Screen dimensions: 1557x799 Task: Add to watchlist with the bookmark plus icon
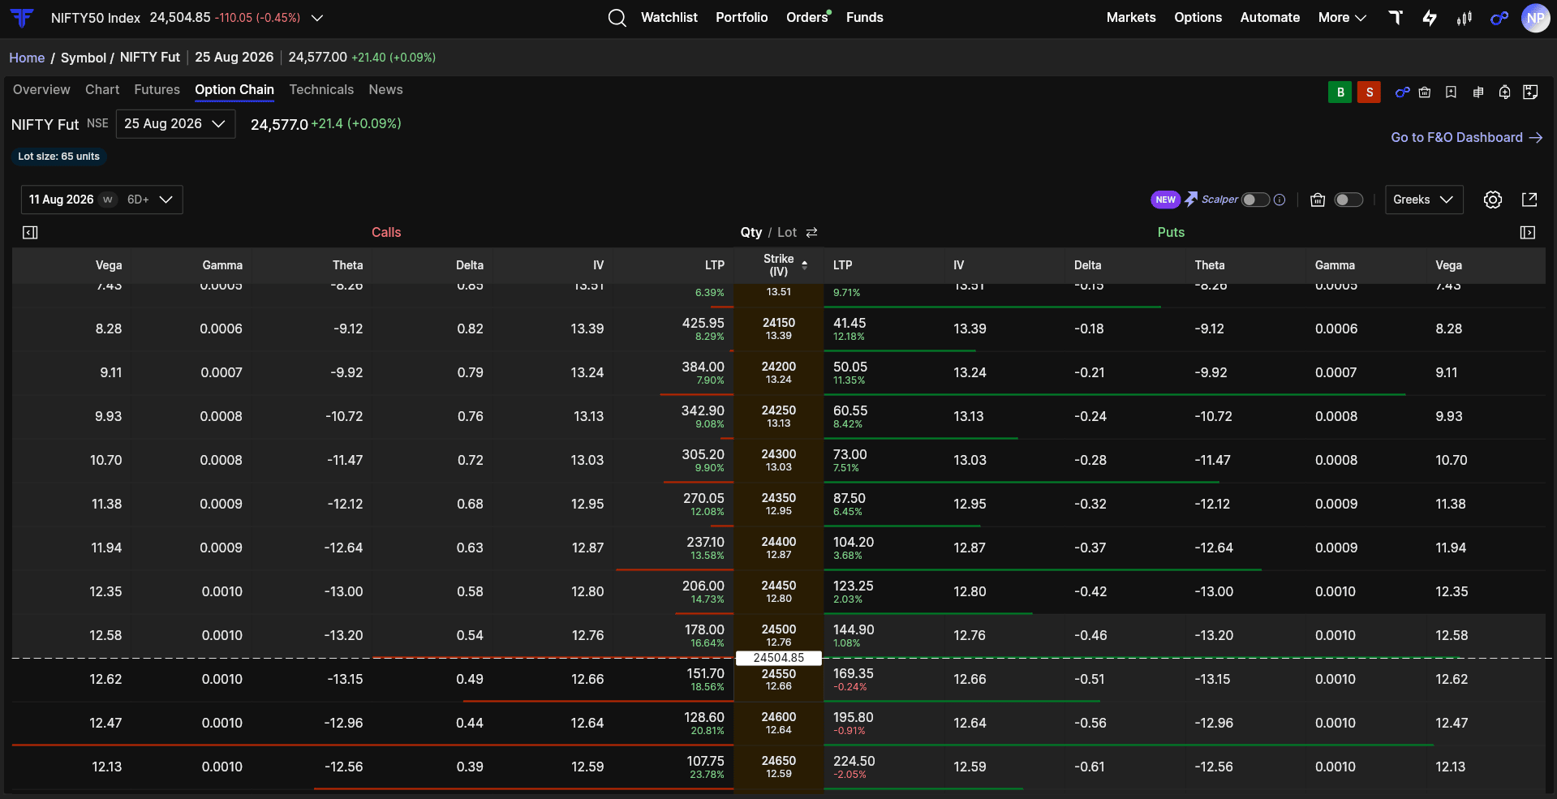[1451, 92]
